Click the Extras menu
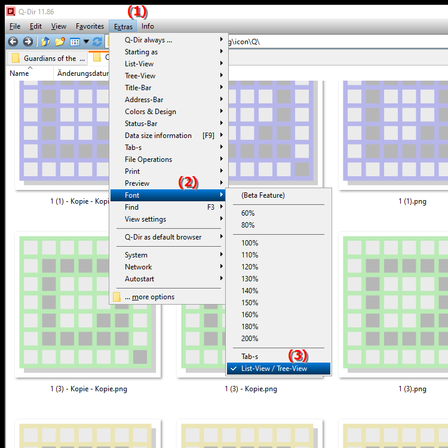448x448 pixels. [x=123, y=26]
